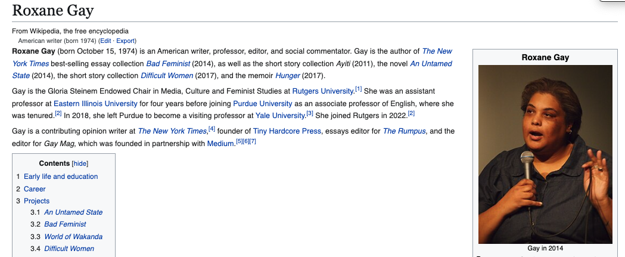Open the Yale University link
This screenshot has height=257, width=625.
[280, 116]
